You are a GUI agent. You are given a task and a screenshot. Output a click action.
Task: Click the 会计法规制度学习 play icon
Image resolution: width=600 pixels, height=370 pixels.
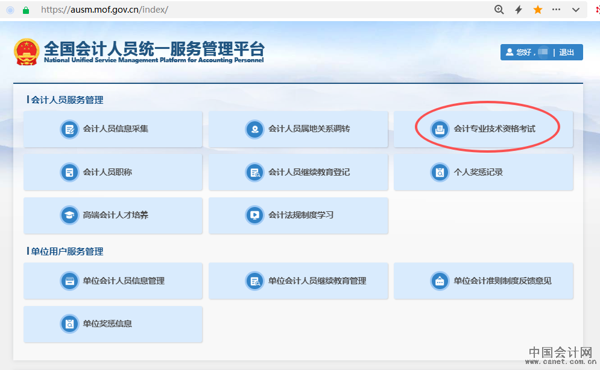[x=255, y=215]
